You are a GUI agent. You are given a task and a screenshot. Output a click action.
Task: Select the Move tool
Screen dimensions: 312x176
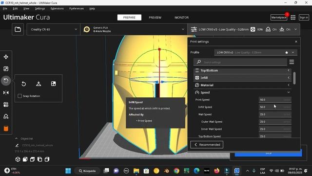(6, 57)
